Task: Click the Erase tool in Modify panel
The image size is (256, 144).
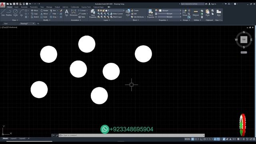Action: coord(61,10)
